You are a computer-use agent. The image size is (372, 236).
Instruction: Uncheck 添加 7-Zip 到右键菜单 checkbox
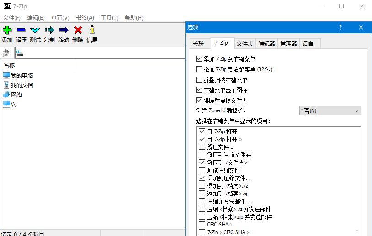[x=199, y=59]
